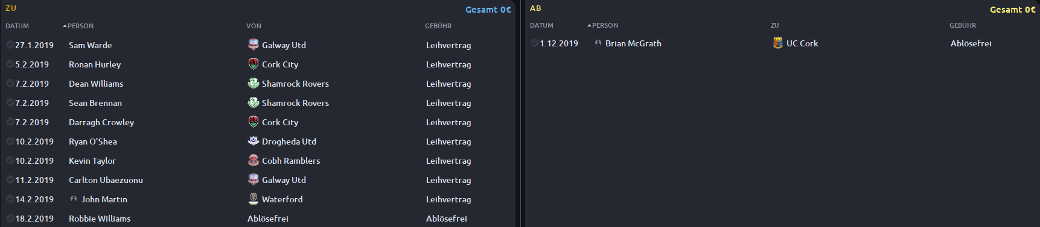
Task: Click the GEBÜHR header in the AB panel
Action: point(963,25)
